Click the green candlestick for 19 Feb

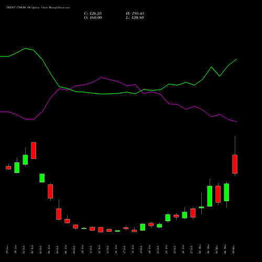coord(143,227)
